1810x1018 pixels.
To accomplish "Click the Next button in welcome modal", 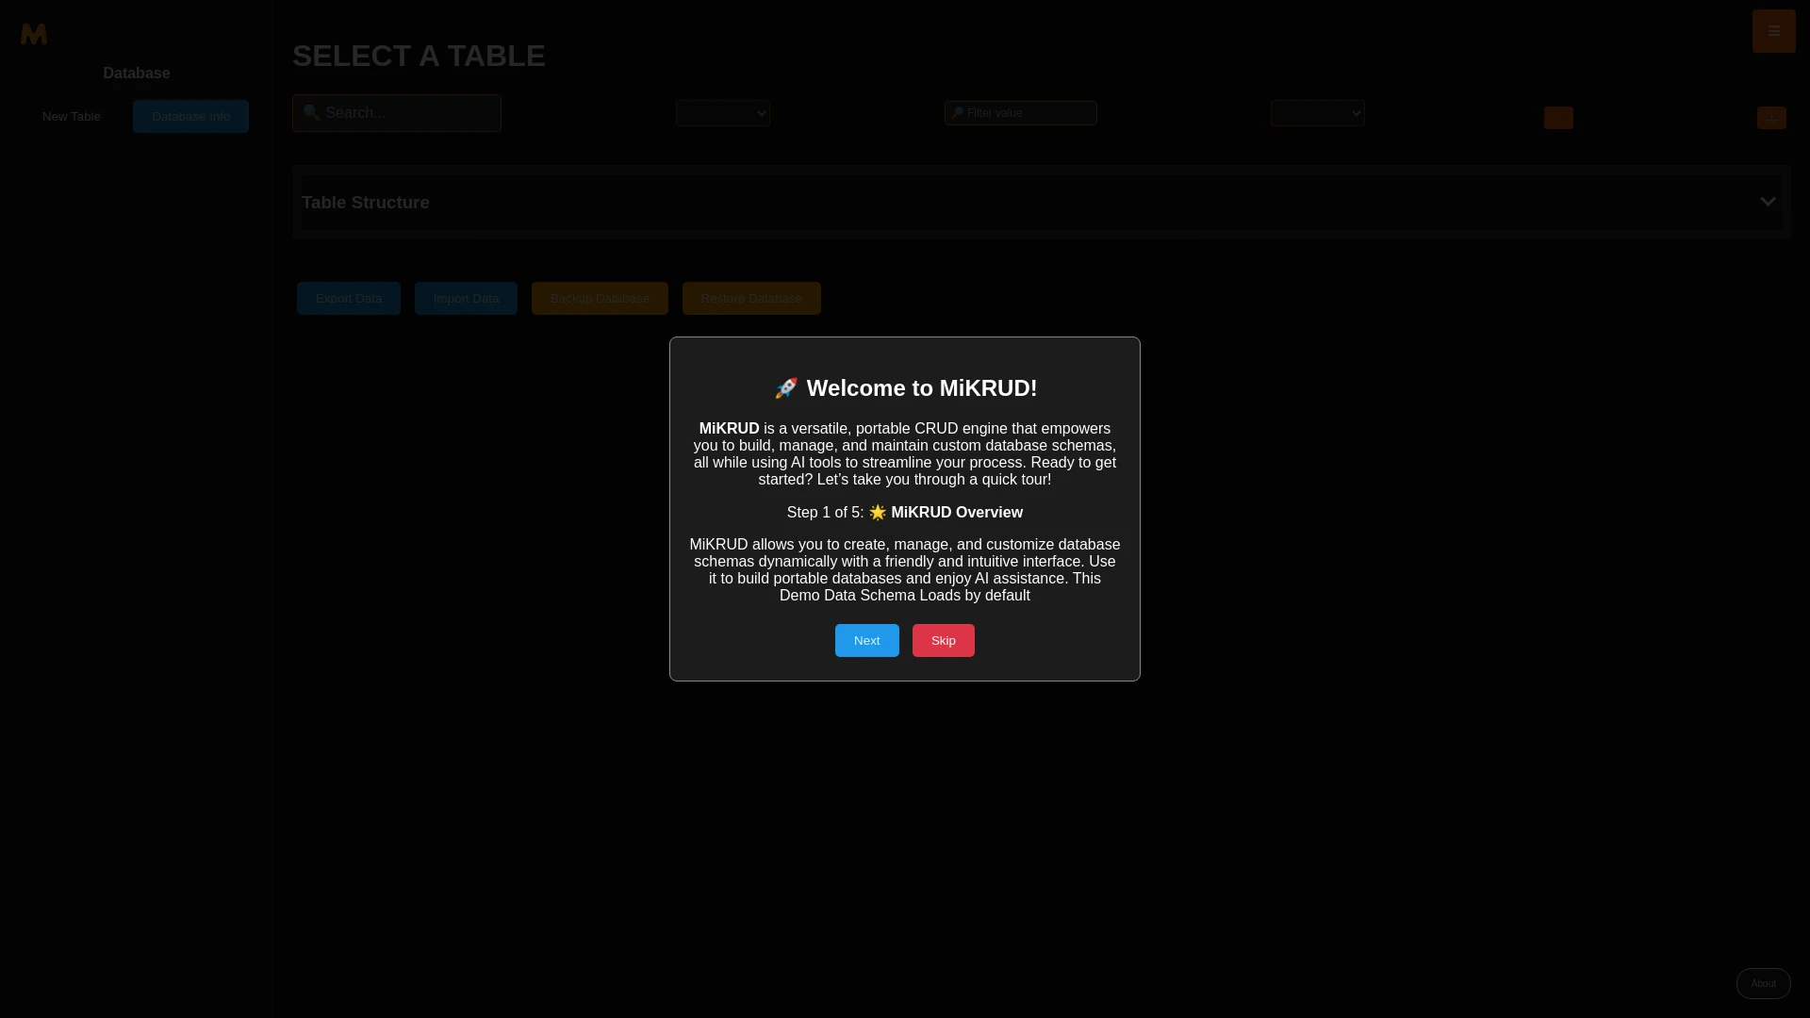I will coord(866,639).
